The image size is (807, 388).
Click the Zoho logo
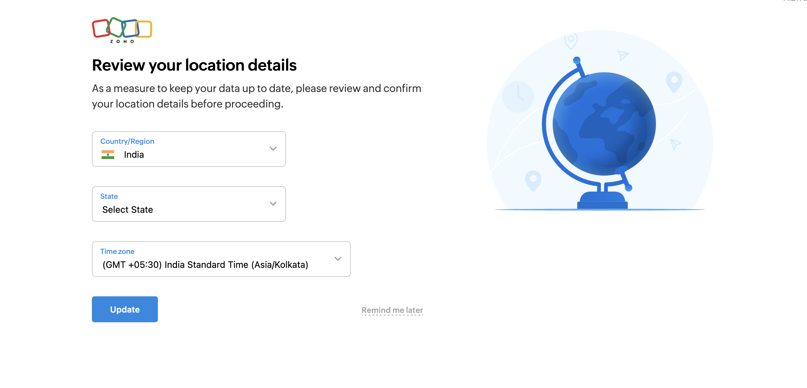click(122, 30)
